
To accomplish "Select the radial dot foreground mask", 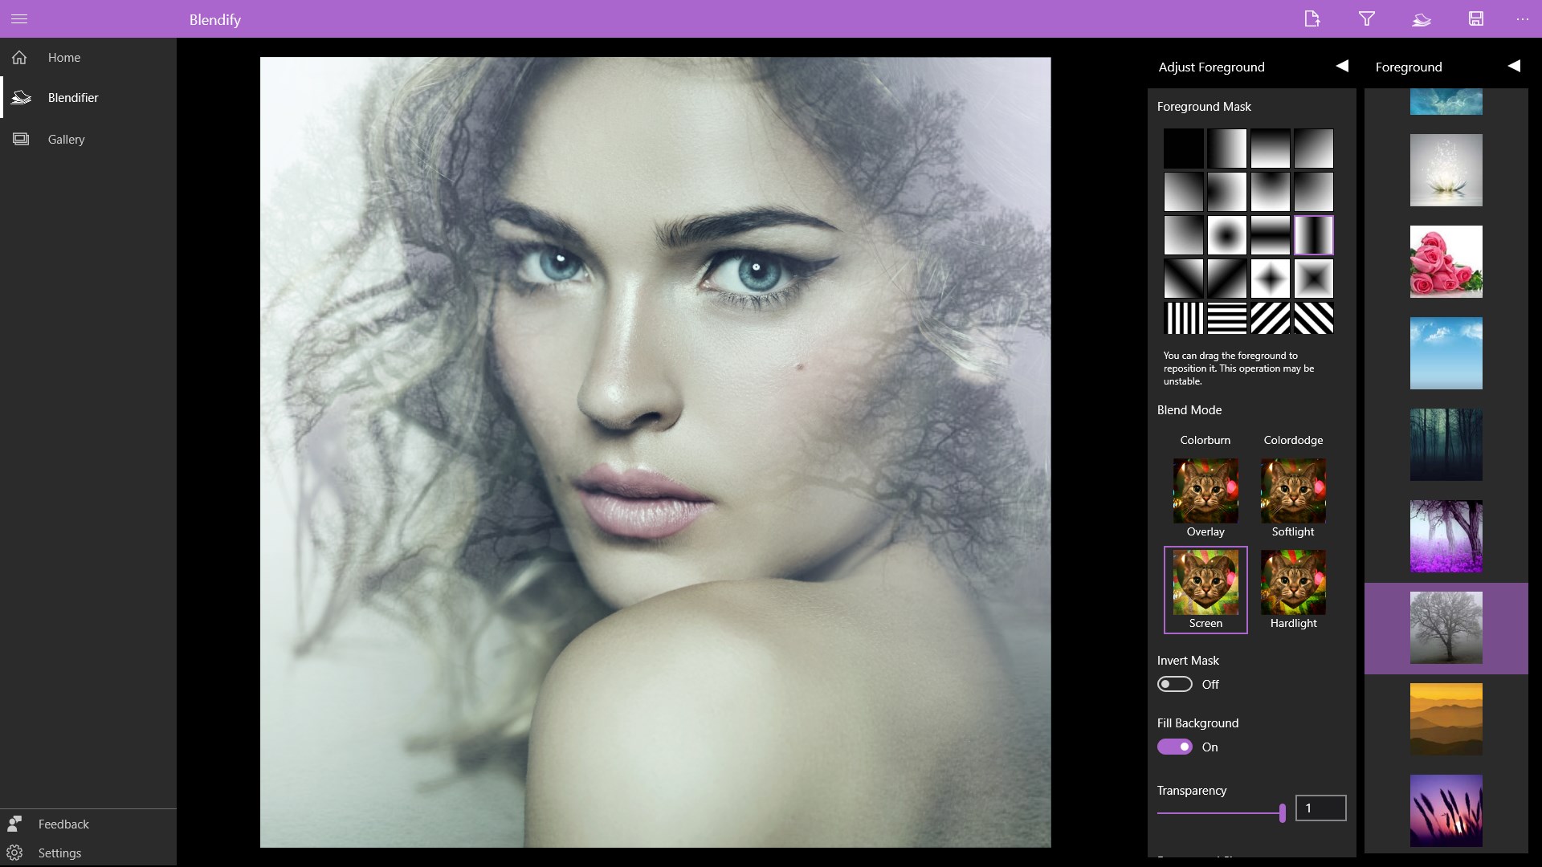I will 1226,235.
